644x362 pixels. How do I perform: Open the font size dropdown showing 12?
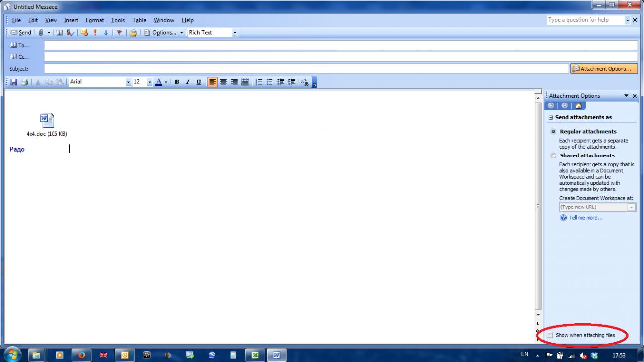[x=149, y=82]
